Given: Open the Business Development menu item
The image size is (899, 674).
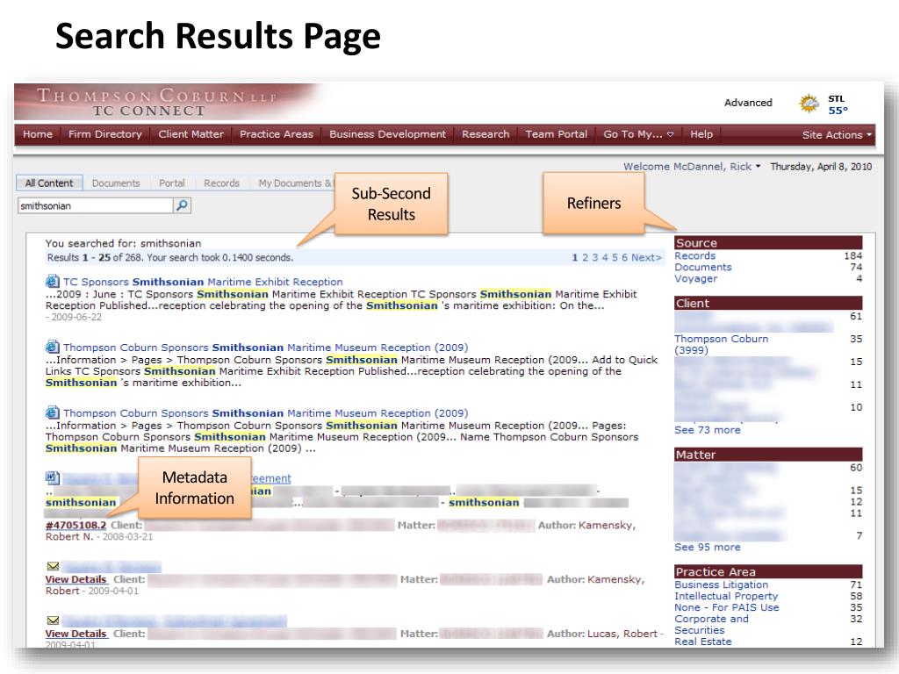Looking at the screenshot, I should coord(387,134).
